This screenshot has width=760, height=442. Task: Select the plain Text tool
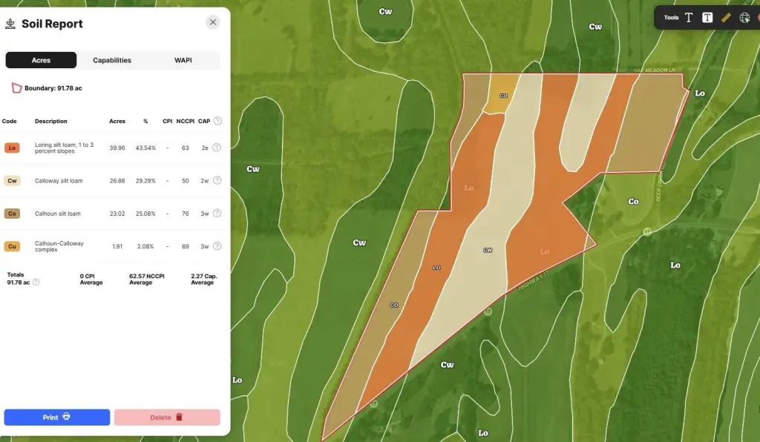pyautogui.click(x=689, y=18)
